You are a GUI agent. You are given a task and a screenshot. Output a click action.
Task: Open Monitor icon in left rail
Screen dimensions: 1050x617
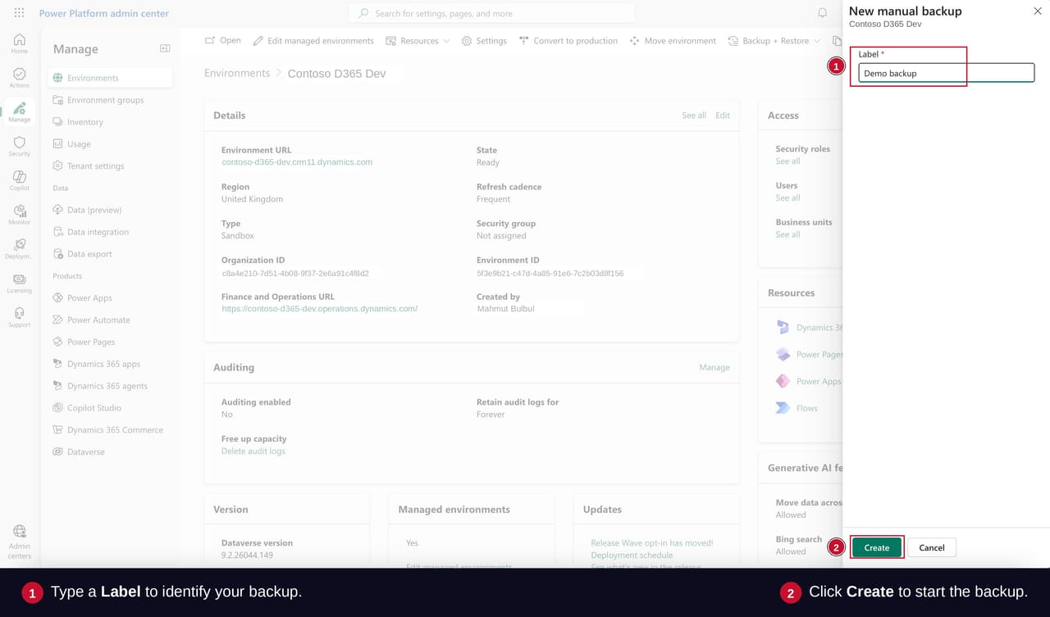tap(20, 215)
